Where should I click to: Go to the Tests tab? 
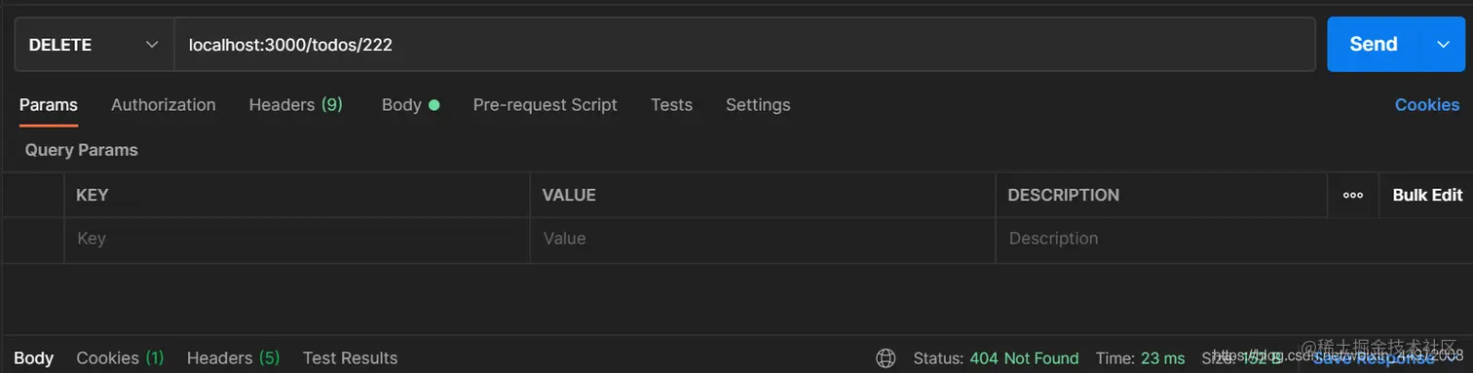tap(671, 104)
